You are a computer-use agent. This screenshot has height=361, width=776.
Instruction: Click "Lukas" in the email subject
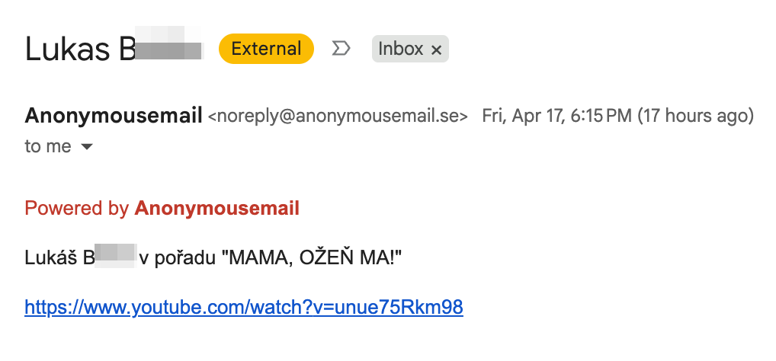[67, 49]
